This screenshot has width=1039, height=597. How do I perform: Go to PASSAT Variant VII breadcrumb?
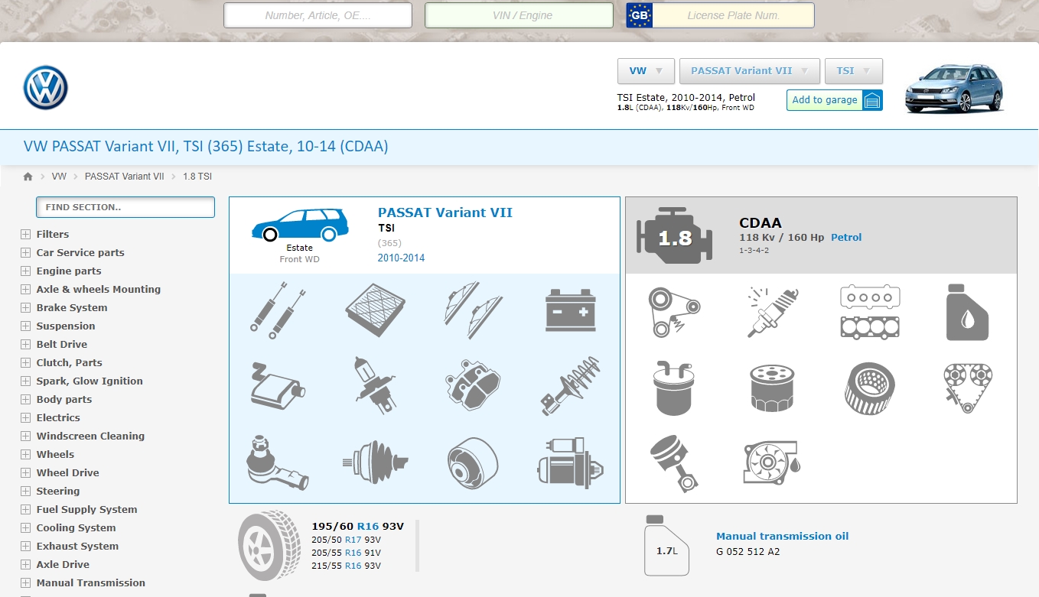[x=125, y=177]
